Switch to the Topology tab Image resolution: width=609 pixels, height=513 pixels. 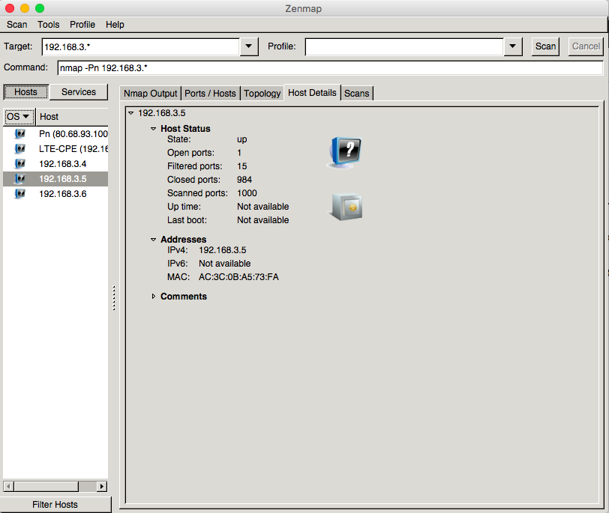pyautogui.click(x=262, y=94)
